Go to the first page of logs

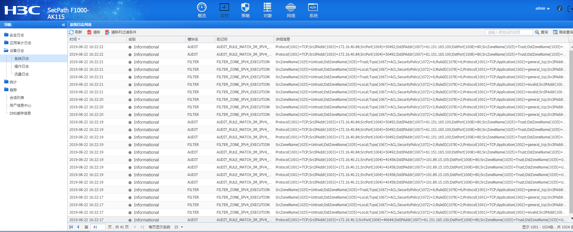coord(71,227)
